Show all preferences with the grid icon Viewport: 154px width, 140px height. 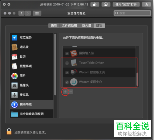click(37, 13)
